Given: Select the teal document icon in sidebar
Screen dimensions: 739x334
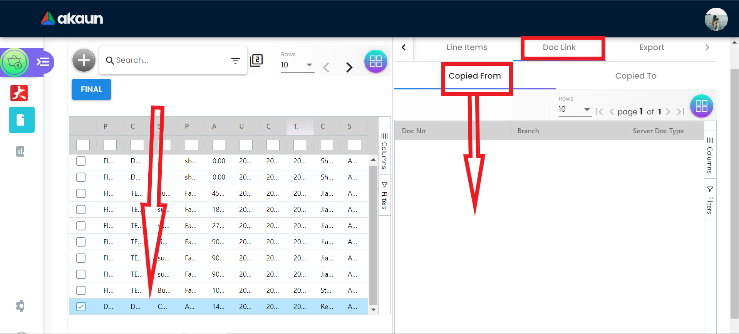Looking at the screenshot, I should 22,120.
